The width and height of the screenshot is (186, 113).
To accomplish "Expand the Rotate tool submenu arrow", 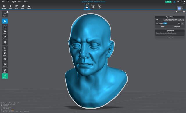I will point(7,37).
